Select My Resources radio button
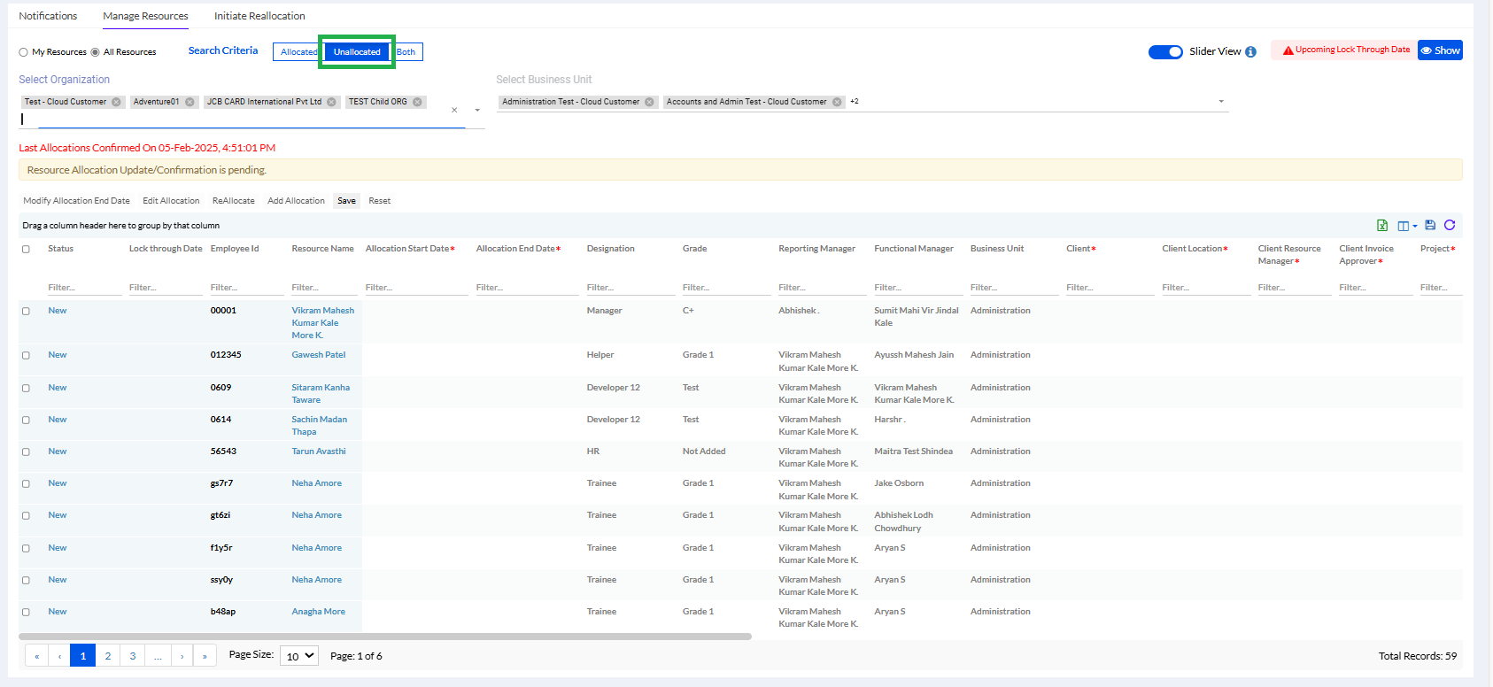 (24, 52)
